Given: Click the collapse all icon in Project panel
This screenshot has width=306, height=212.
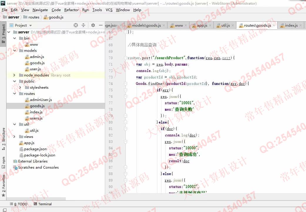Looking at the screenshot, I should (83, 25).
